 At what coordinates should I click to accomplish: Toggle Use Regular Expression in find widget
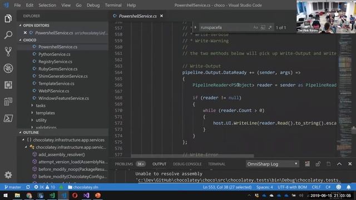point(270,27)
